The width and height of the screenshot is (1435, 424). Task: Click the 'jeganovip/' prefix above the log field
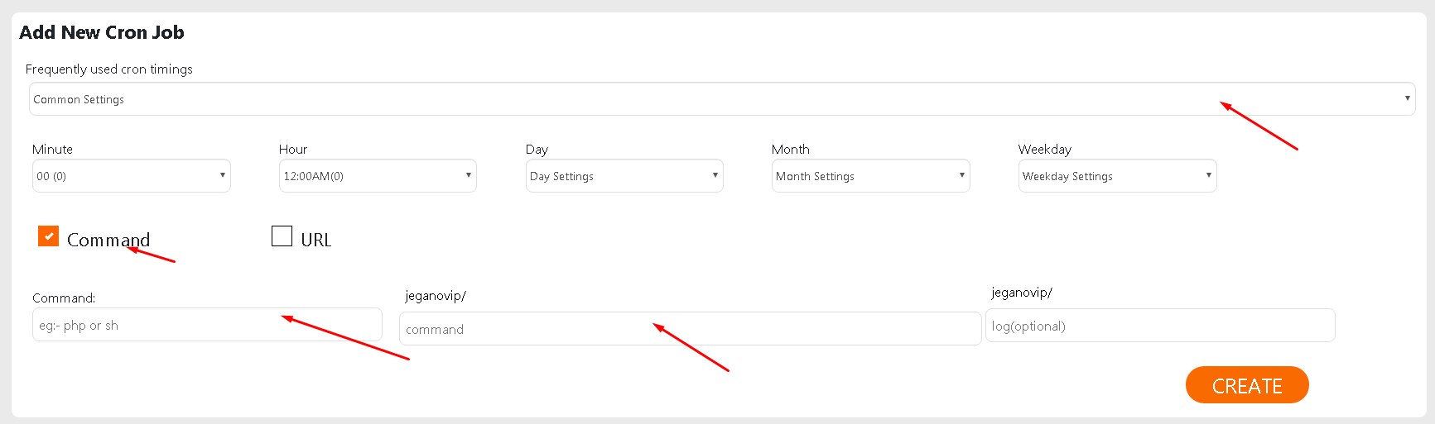pyautogui.click(x=1021, y=293)
